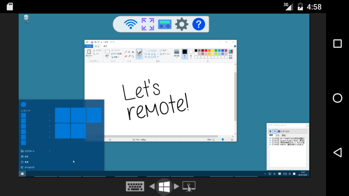349x196 pixels.
Task: Expand the Explorer submenu chevron in Start menu
Action: (50, 151)
